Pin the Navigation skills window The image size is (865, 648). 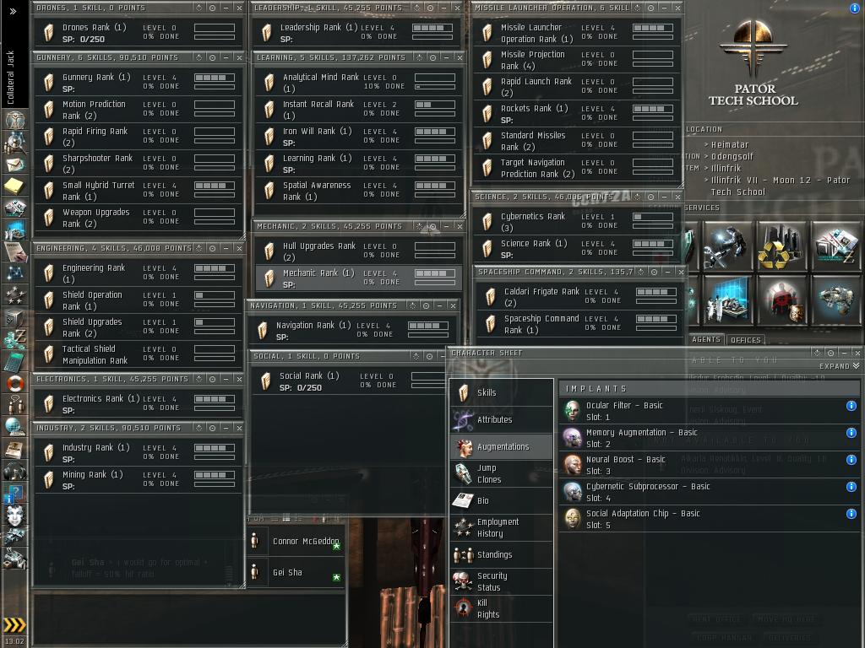click(x=426, y=305)
